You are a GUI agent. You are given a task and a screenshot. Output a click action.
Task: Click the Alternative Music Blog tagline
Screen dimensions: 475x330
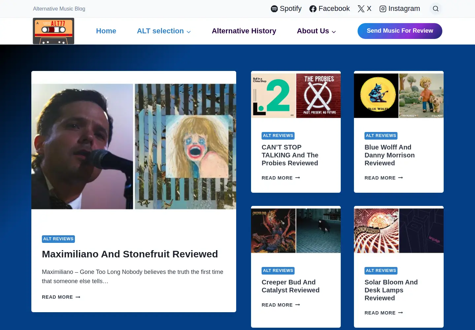[59, 9]
